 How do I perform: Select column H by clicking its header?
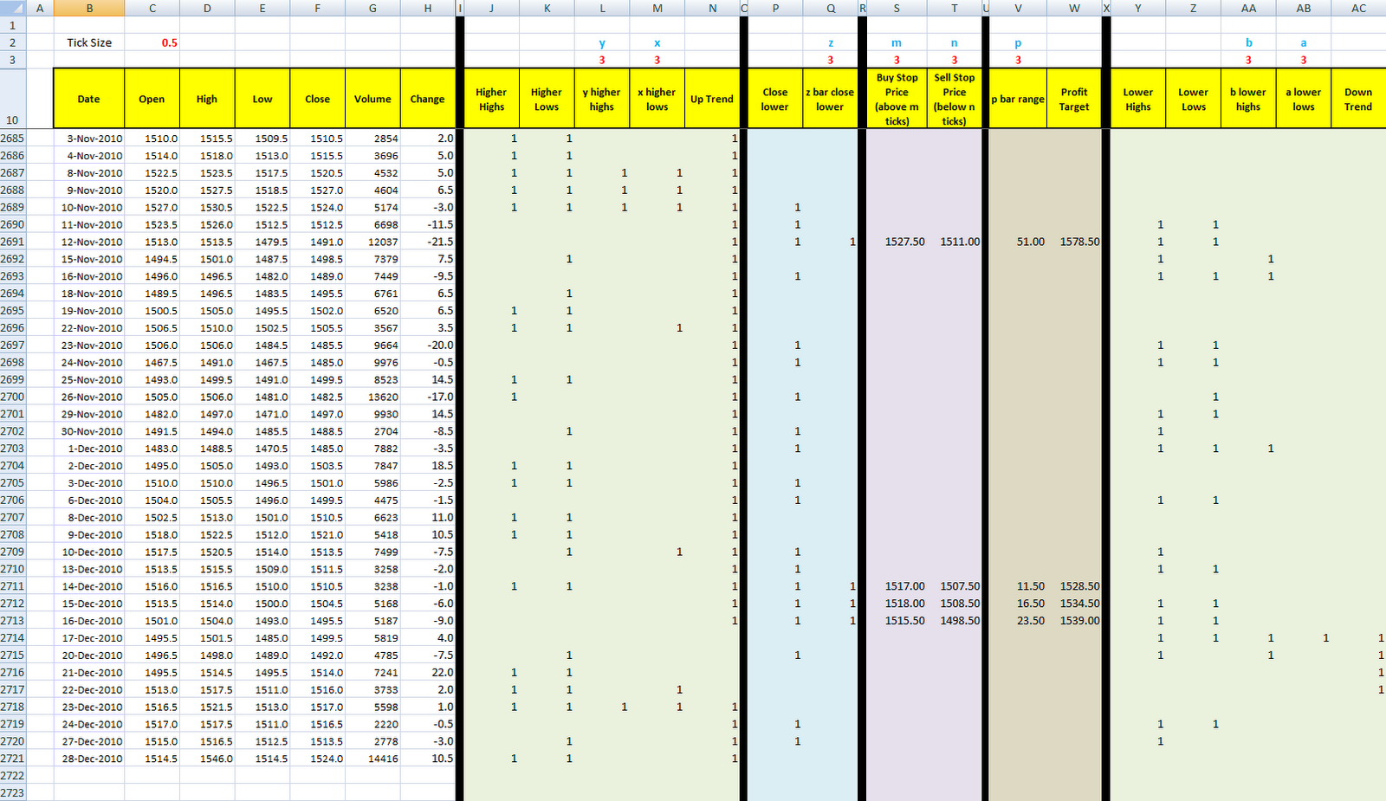(427, 7)
